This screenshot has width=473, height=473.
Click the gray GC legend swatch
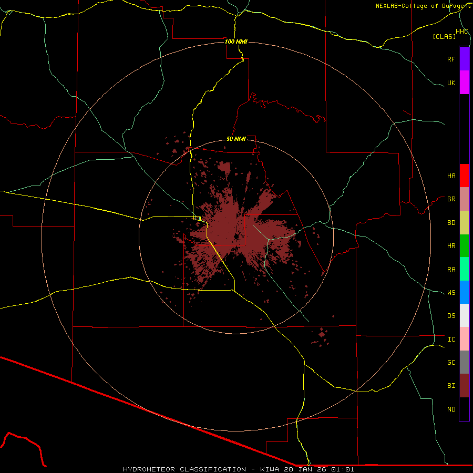(x=464, y=362)
